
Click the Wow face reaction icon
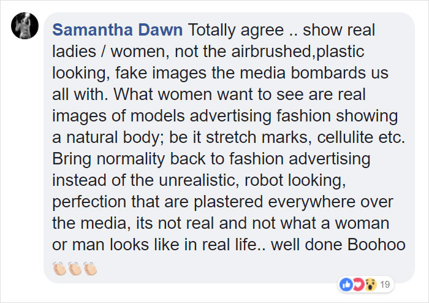[370, 284]
